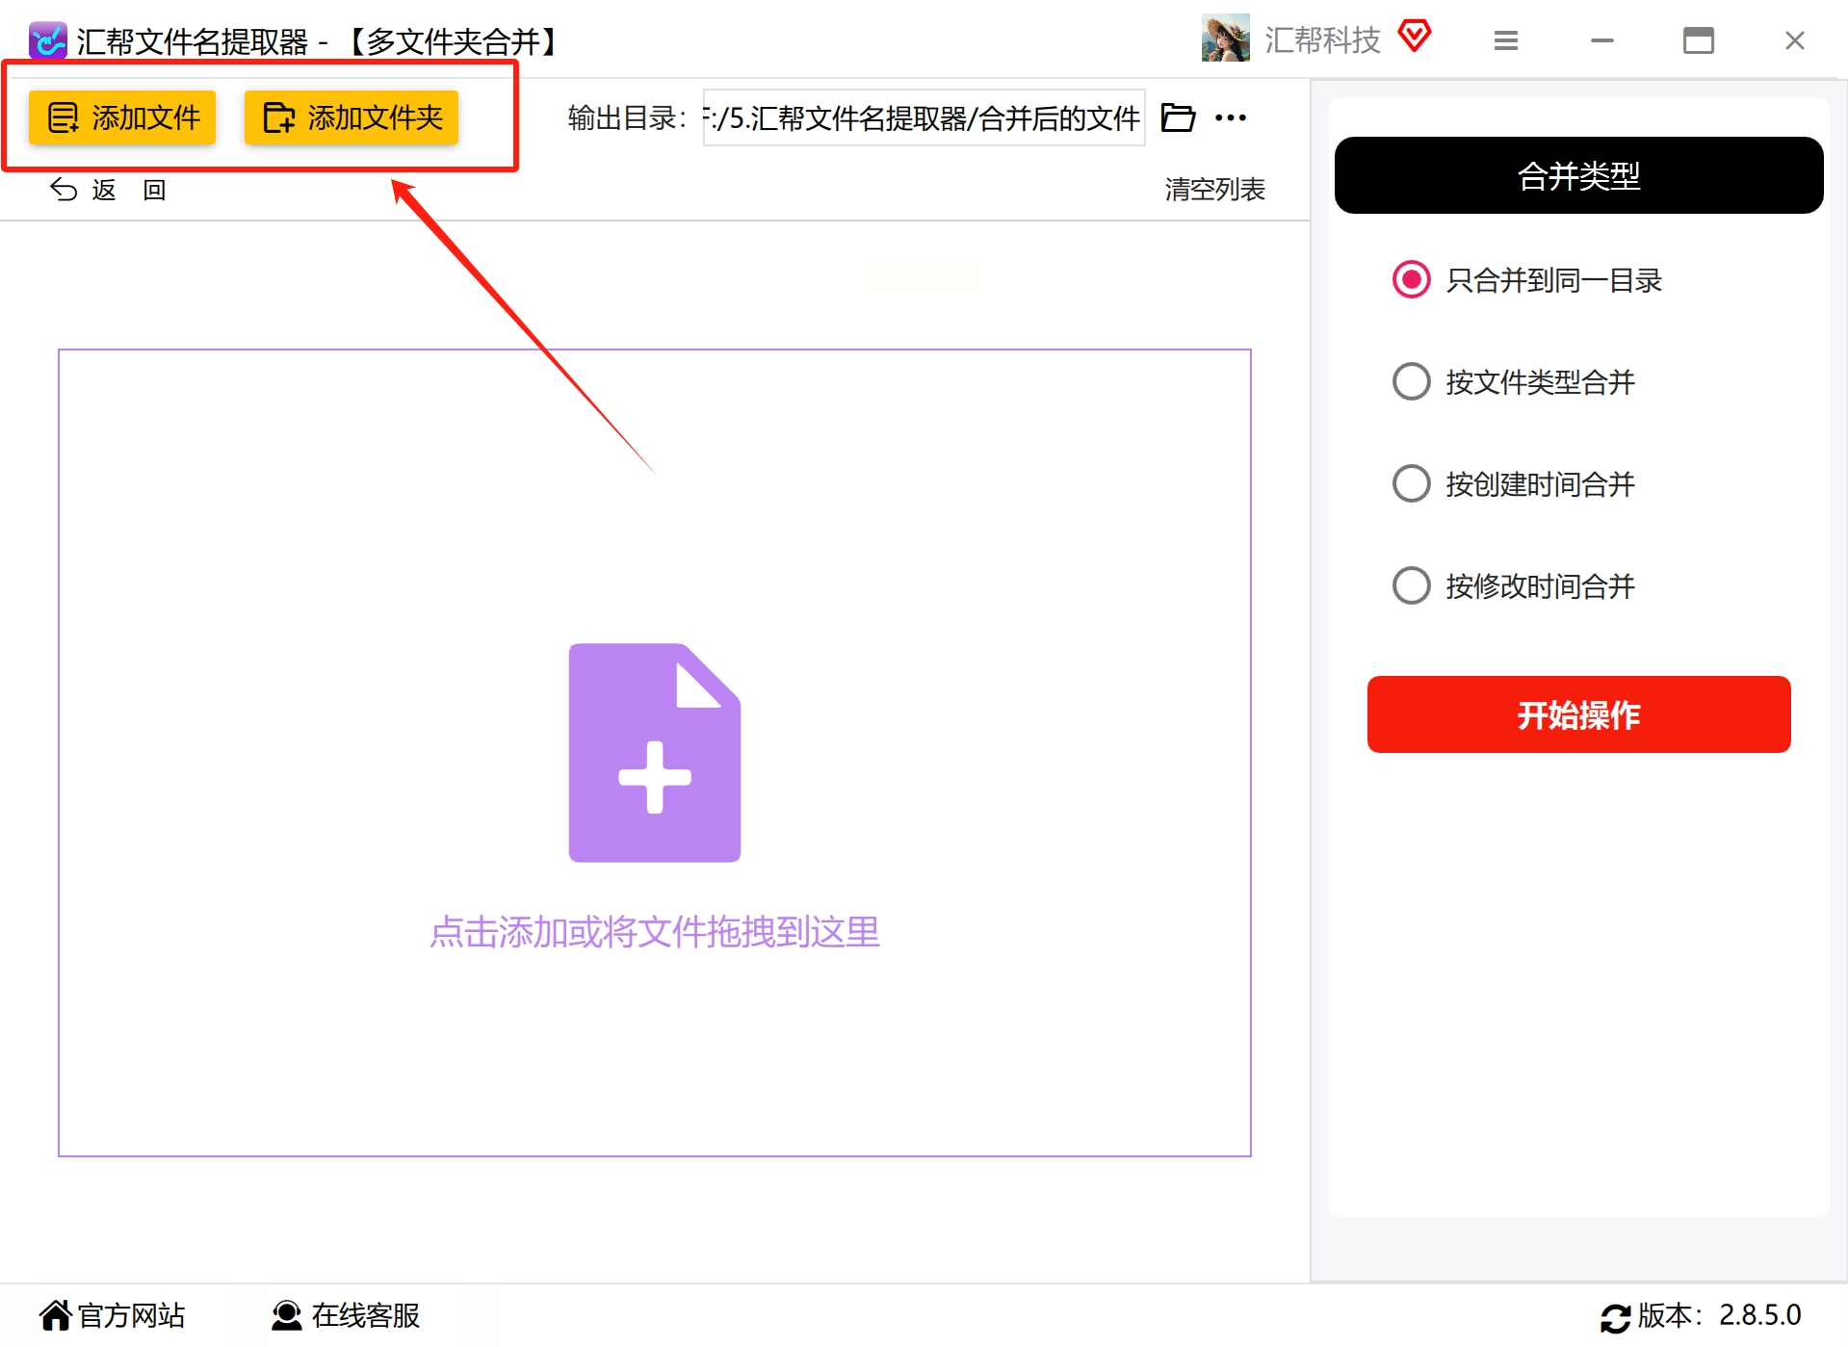
Task: Click the 汇帮科技 user avatar
Action: point(1225,39)
